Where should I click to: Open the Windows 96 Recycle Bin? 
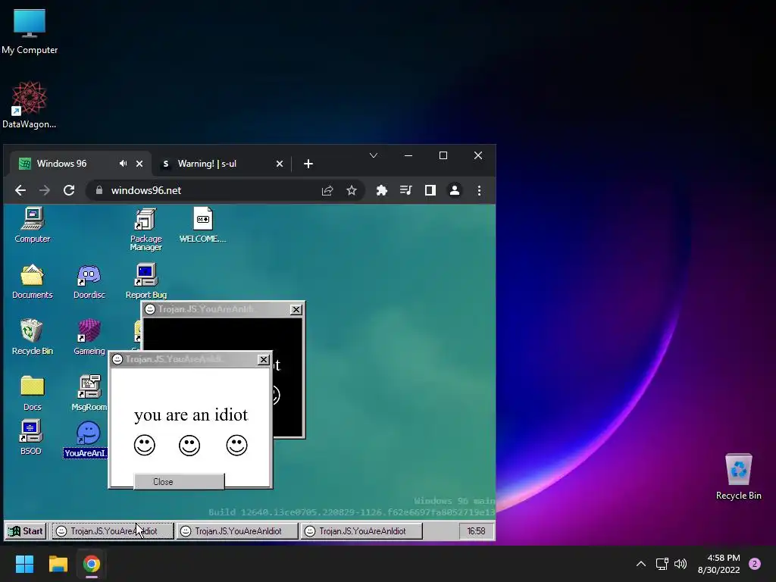32,337
